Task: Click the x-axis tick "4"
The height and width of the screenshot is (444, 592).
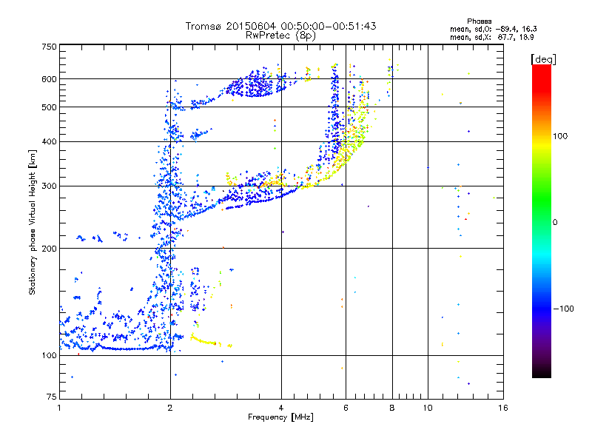Action: click(x=281, y=408)
